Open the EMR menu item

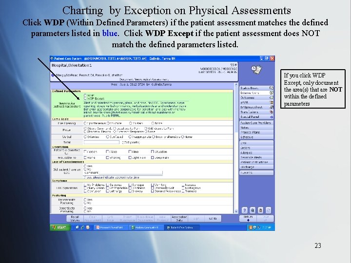click(256, 143)
